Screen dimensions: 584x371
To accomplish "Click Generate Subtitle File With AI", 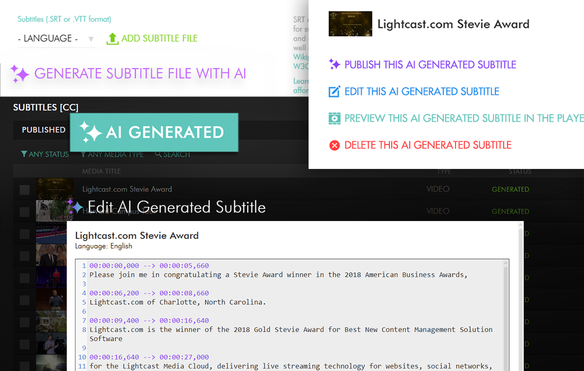I will [140, 74].
